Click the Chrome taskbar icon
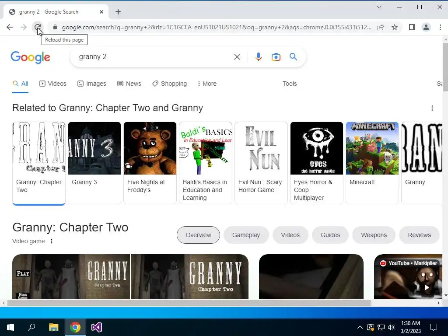 tap(75, 327)
